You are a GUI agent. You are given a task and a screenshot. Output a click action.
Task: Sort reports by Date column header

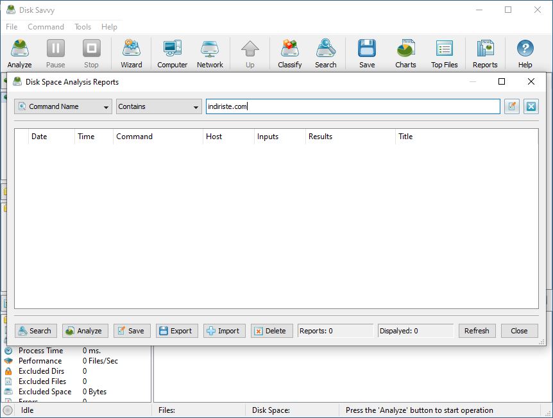click(x=51, y=137)
